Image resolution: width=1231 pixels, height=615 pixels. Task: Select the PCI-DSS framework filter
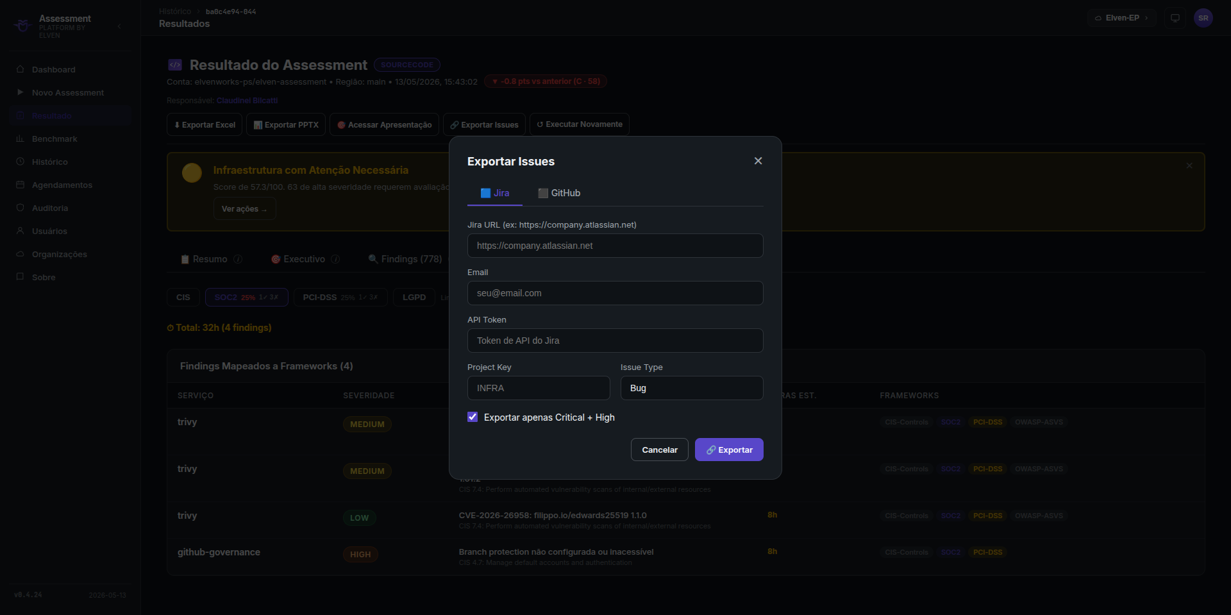point(340,298)
